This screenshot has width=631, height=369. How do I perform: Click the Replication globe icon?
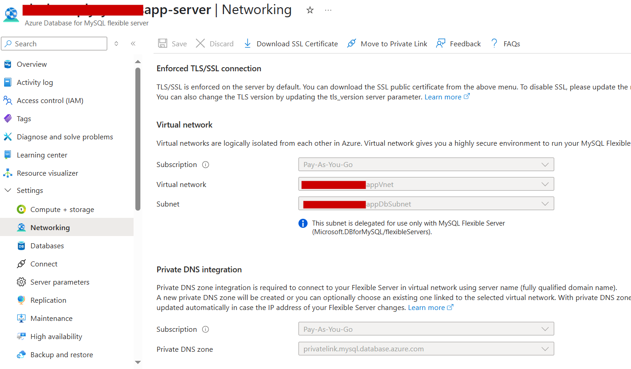[x=21, y=300]
